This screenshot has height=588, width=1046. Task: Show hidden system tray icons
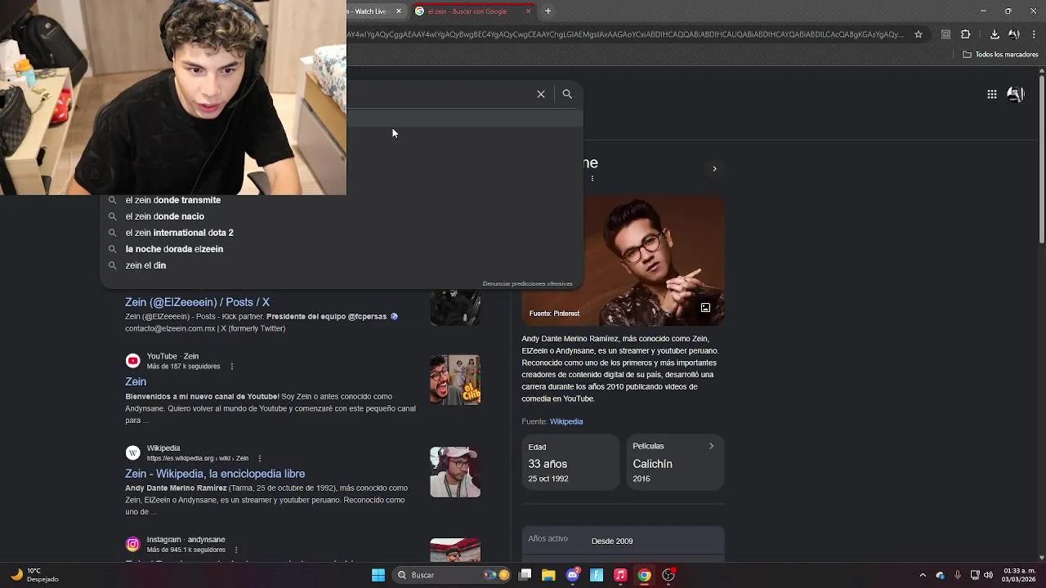click(923, 575)
